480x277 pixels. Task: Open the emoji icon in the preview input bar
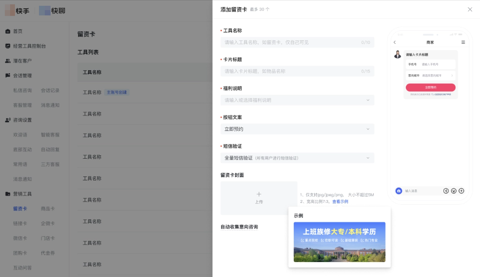click(x=453, y=191)
